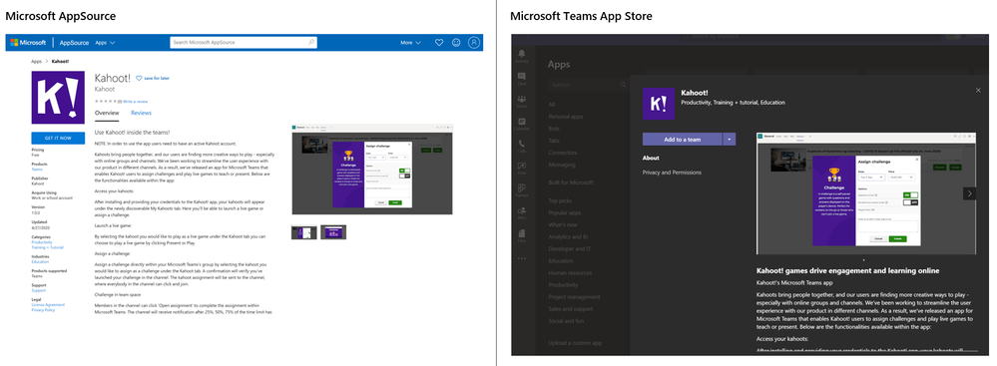Click the Microsoft logo in AppSource header
The image size is (997, 366).
28,43
